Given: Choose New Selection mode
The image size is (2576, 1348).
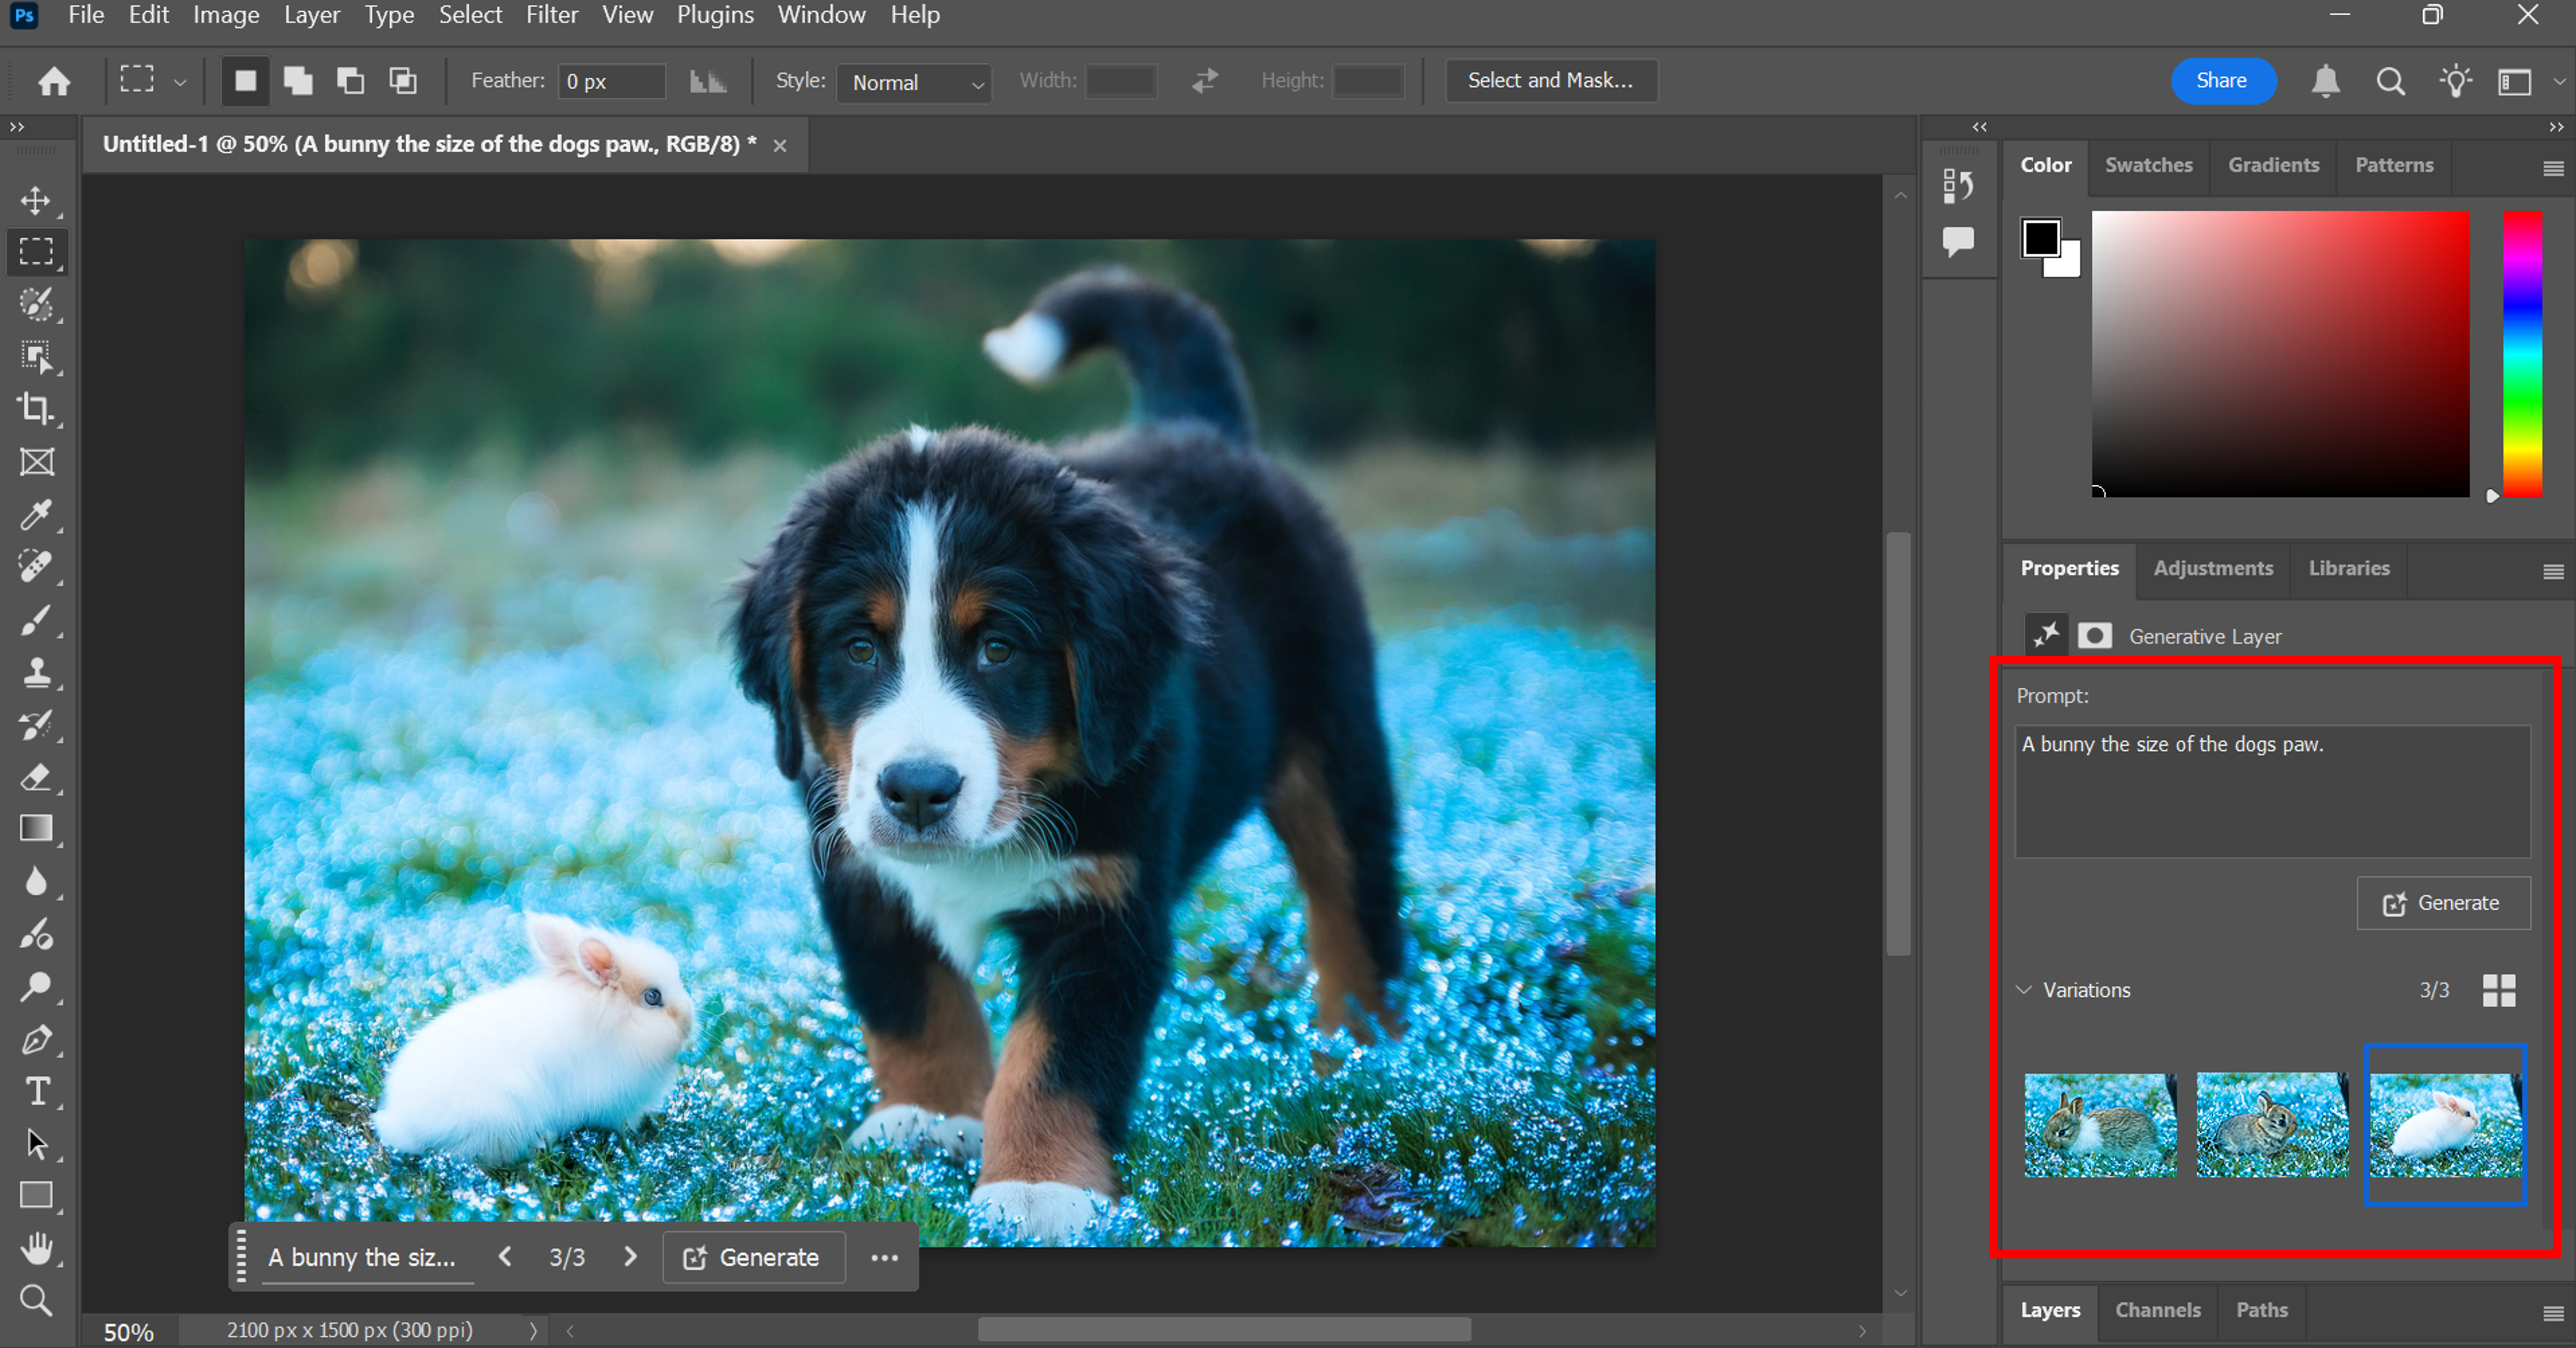Looking at the screenshot, I should pos(245,81).
